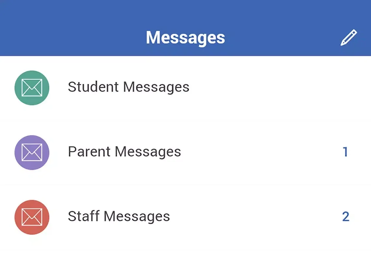Open the Staff Messages label
The width and height of the screenshot is (371, 278).
(119, 216)
